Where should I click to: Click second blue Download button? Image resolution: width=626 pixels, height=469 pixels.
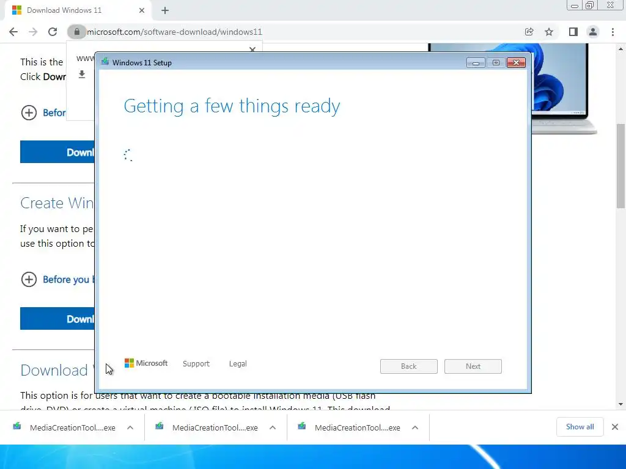pyautogui.click(x=57, y=319)
